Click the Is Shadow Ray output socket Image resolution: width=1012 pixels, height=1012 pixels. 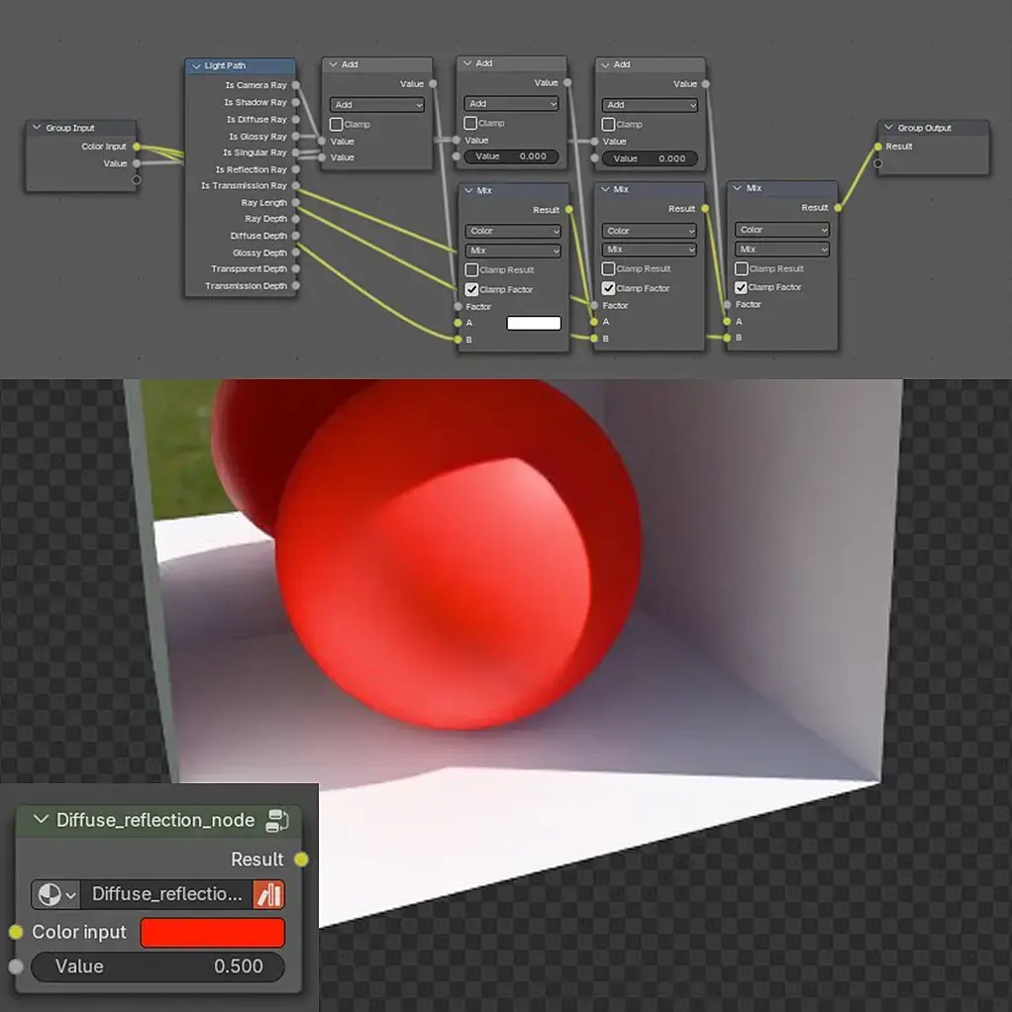296,102
